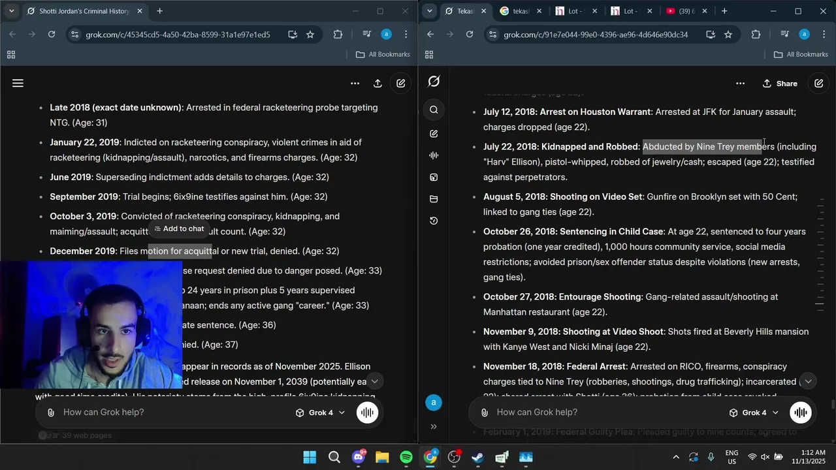The height and width of the screenshot is (470, 836).
Task: Open a new tab in right browser
Action: pyautogui.click(x=724, y=11)
